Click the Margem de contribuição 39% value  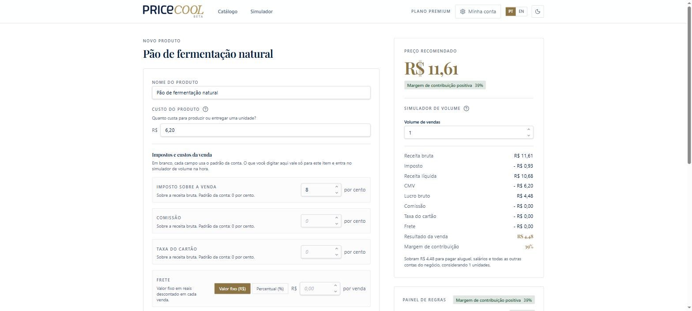(x=529, y=247)
